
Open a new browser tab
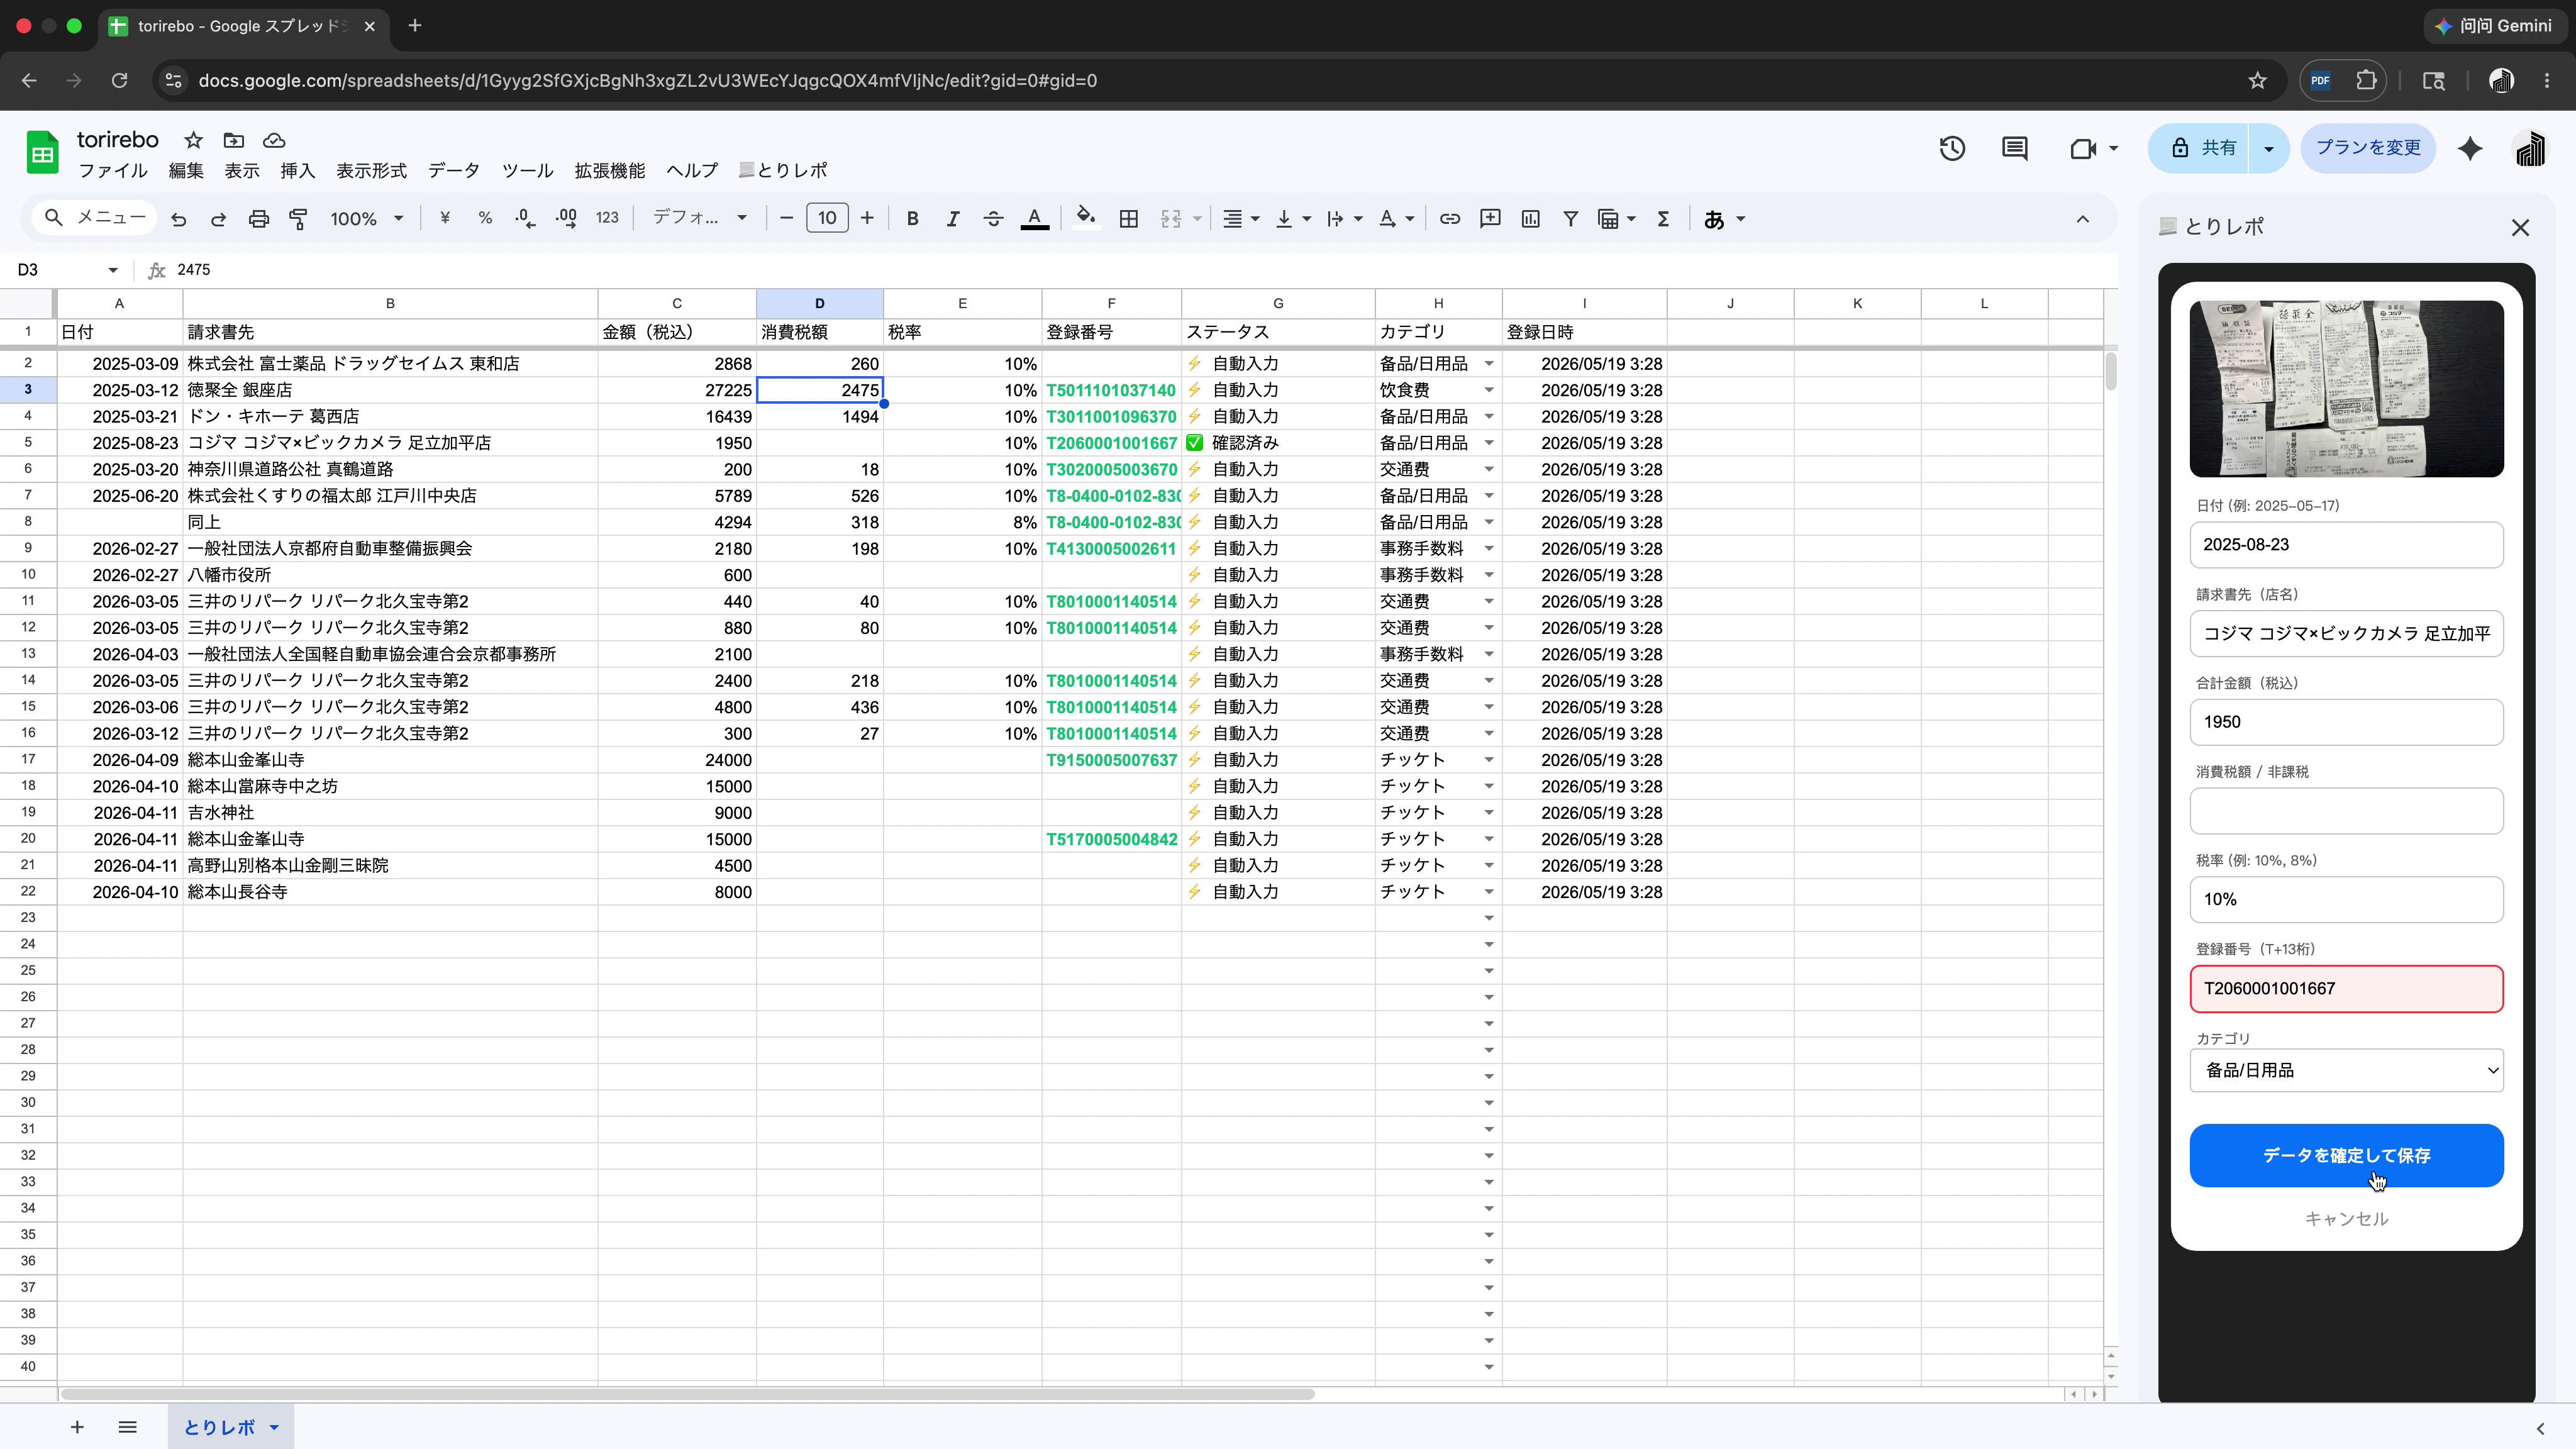coord(415,26)
